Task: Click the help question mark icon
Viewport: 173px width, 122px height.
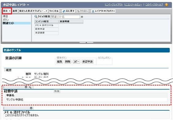Action: click(166, 5)
